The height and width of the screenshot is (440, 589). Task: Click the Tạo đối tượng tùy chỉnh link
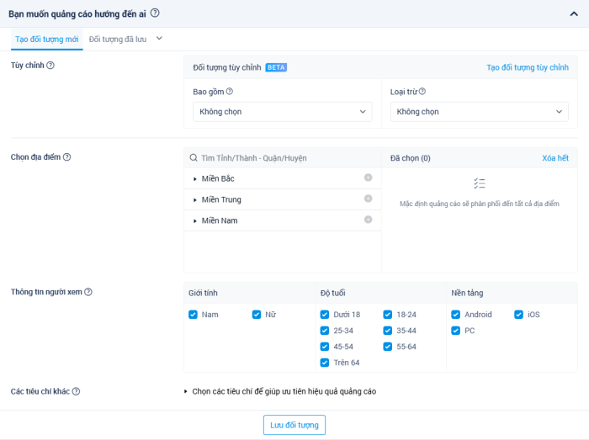(528, 67)
